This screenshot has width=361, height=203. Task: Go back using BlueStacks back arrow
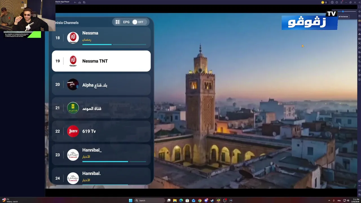[75, 2]
